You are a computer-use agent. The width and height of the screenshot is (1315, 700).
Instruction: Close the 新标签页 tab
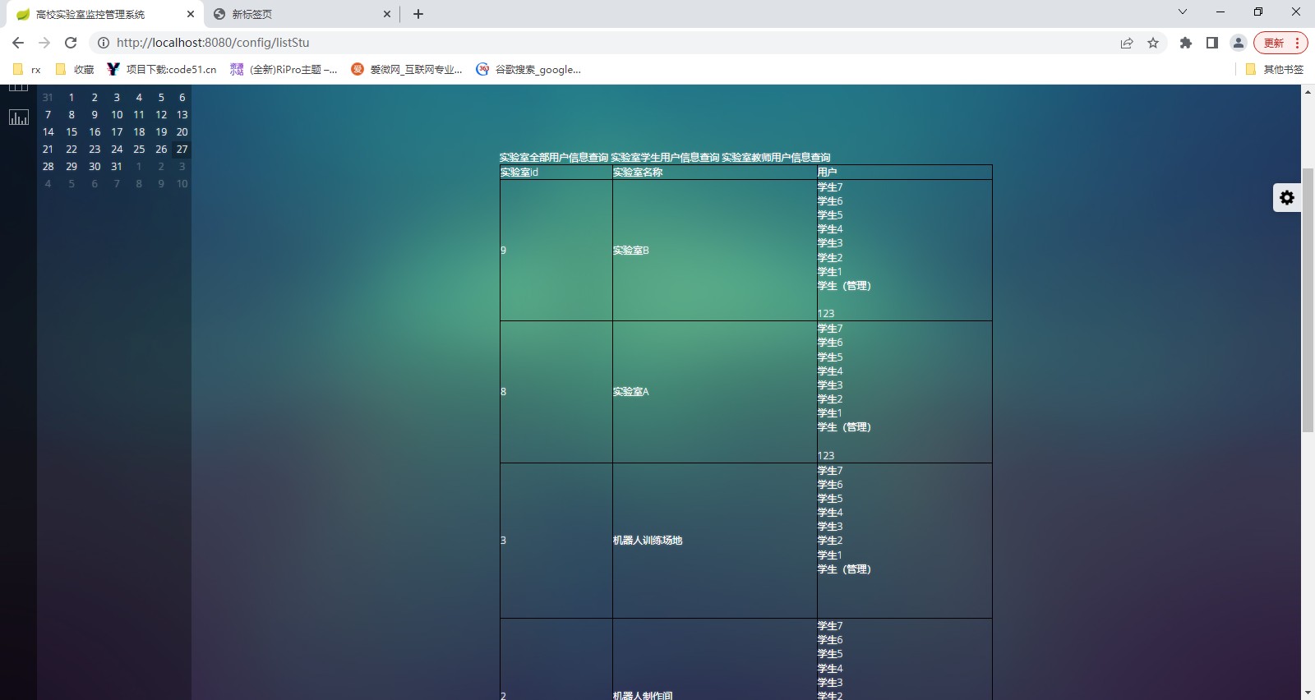(x=387, y=14)
